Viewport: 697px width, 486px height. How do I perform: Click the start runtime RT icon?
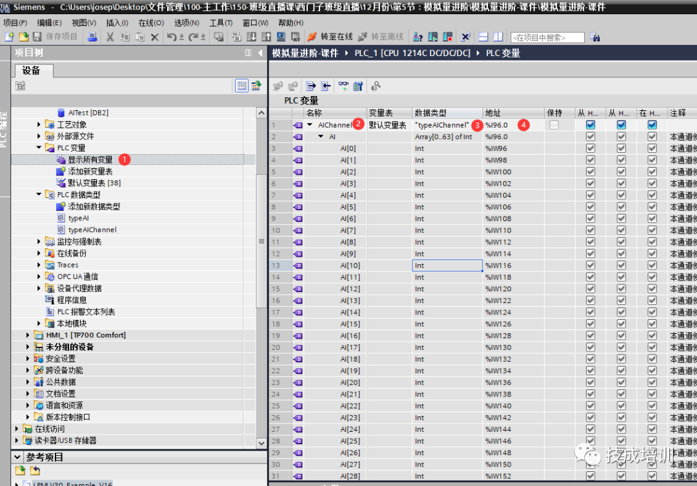click(x=296, y=37)
